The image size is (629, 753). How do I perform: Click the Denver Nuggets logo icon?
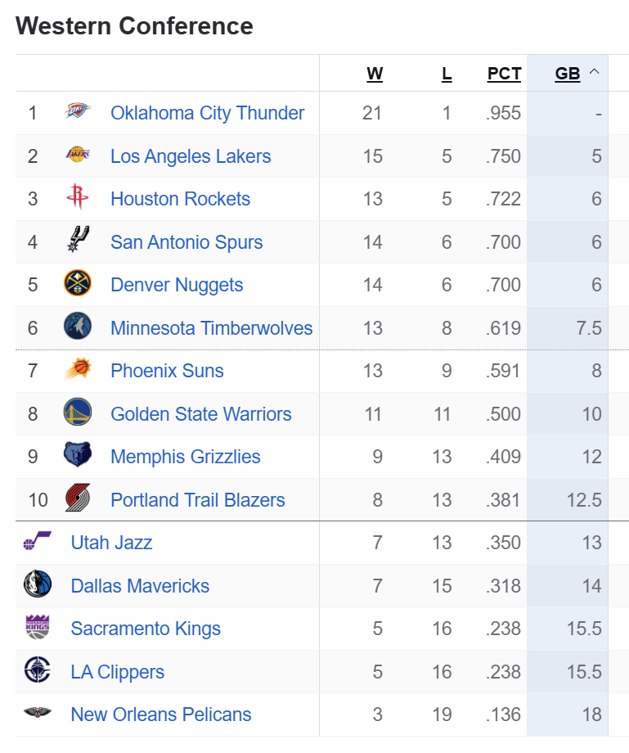(x=78, y=284)
